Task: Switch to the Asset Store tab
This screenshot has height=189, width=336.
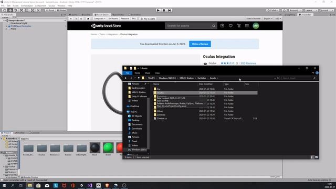Action: coord(101,15)
